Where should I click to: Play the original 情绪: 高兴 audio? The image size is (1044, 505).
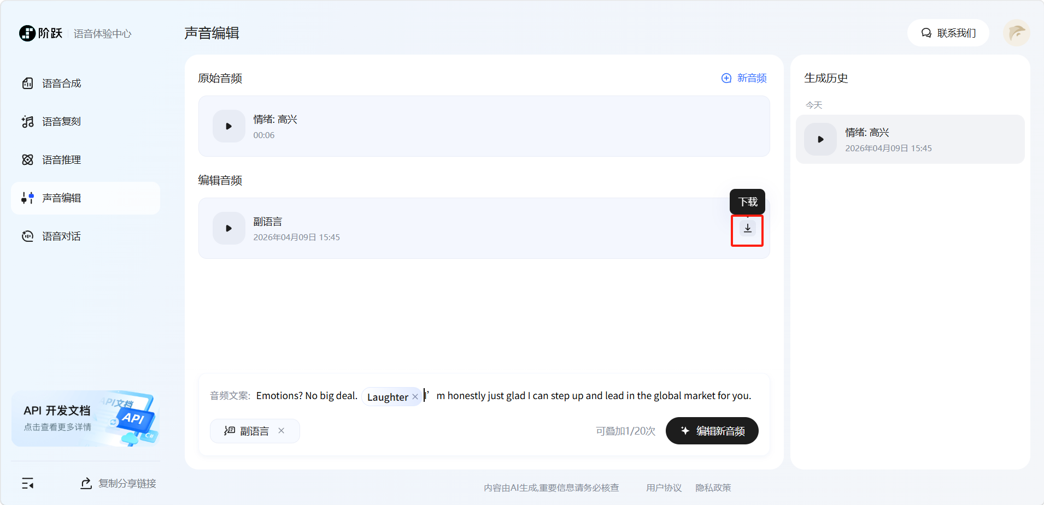pyautogui.click(x=228, y=126)
